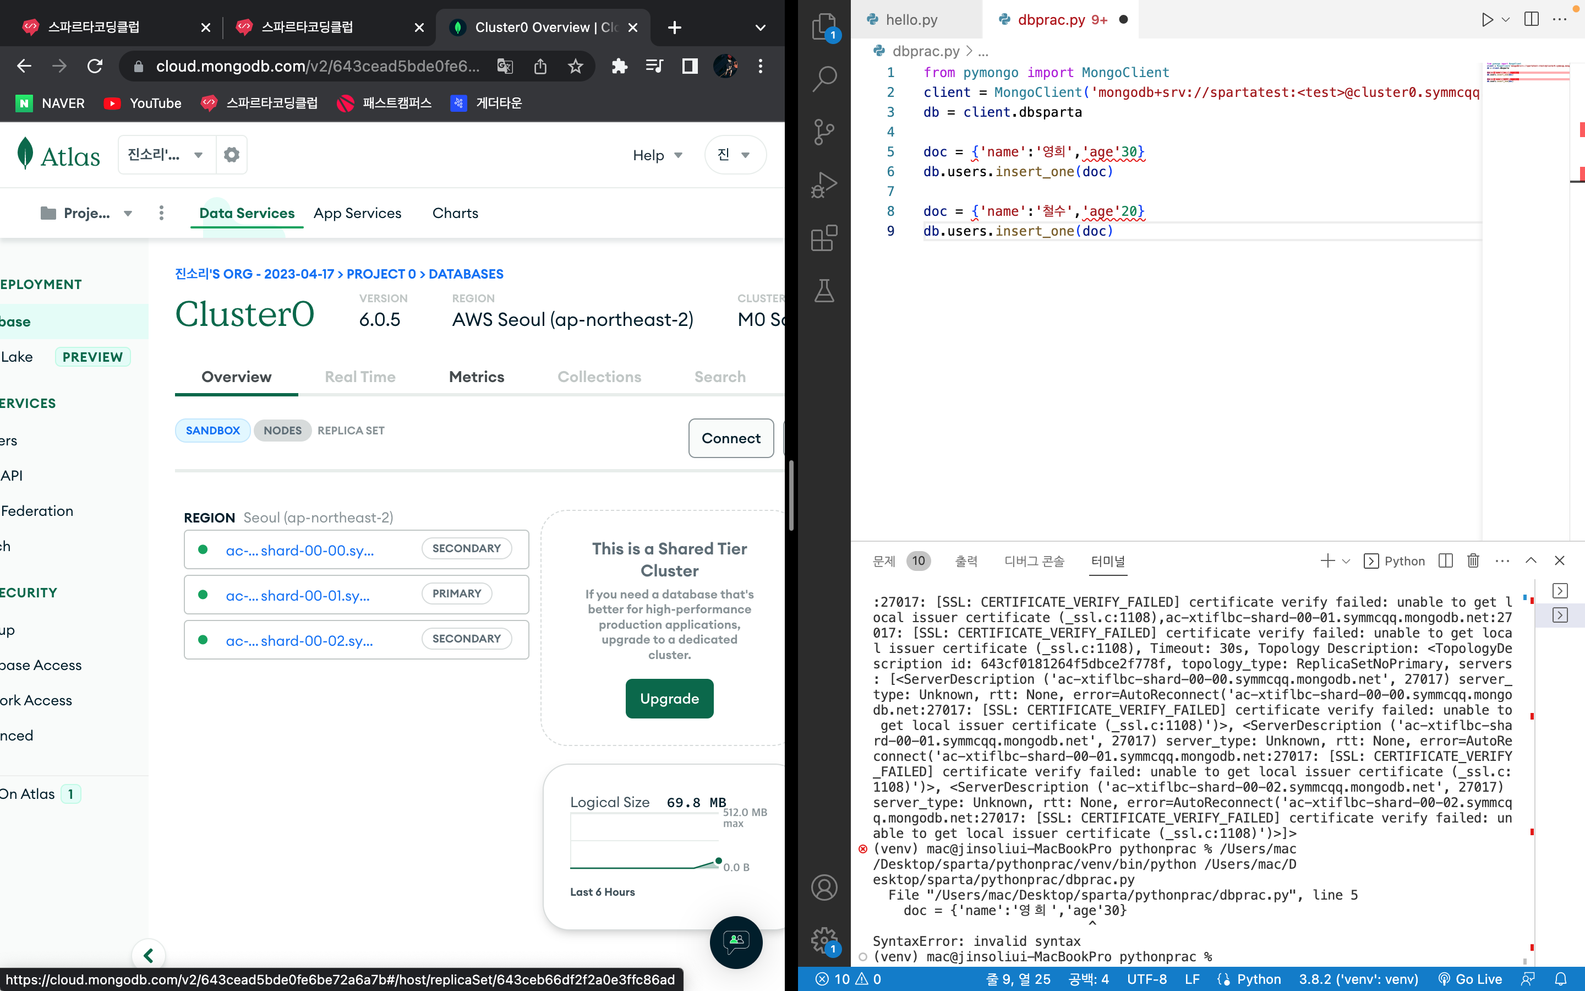Open the VS Code Accounts menu
1585x991 pixels.
824,887
